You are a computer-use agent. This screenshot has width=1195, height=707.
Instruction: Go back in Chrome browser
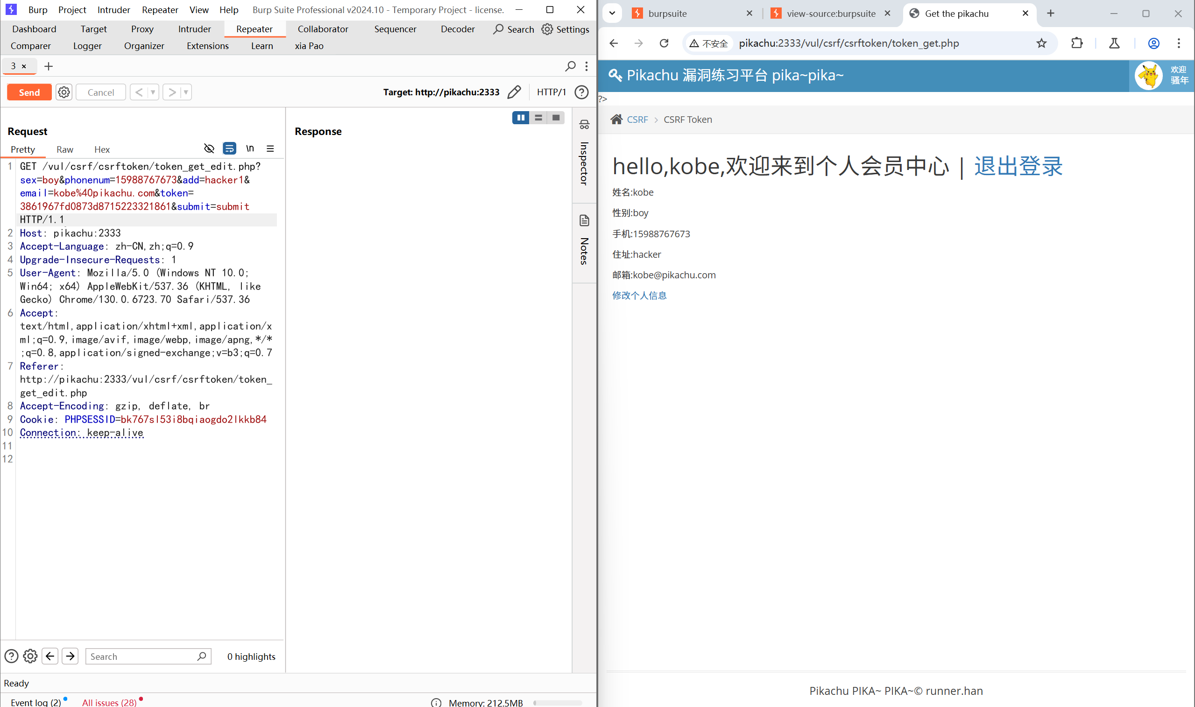tap(614, 43)
